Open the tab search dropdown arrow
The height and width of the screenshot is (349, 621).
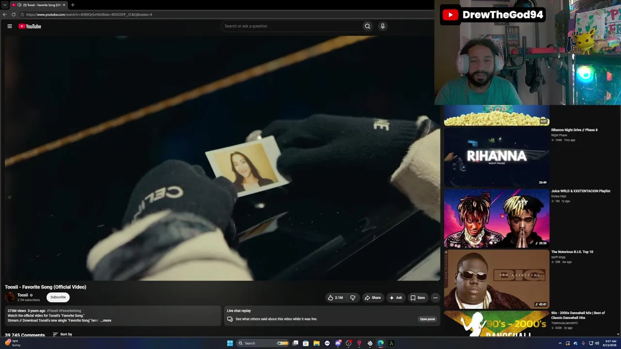[4, 5]
